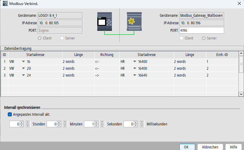Screen dimensions: 244x150
Task: Click slider handle next to Minuten spinner
Action: pyautogui.click(x=65, y=124)
